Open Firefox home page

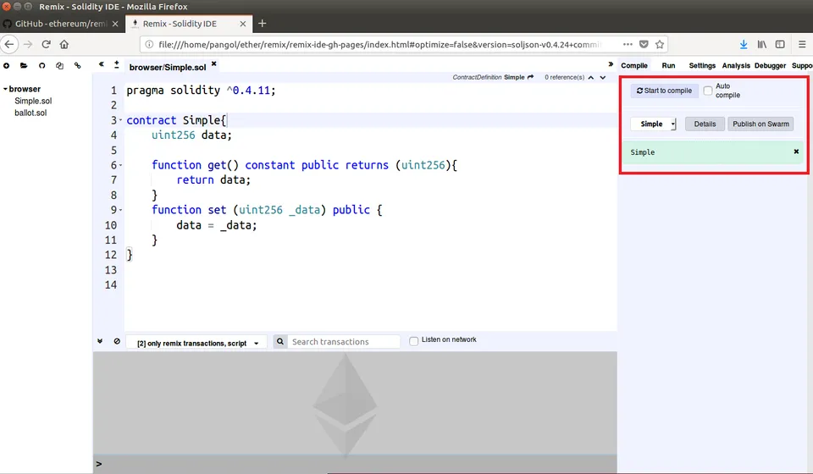pos(64,45)
